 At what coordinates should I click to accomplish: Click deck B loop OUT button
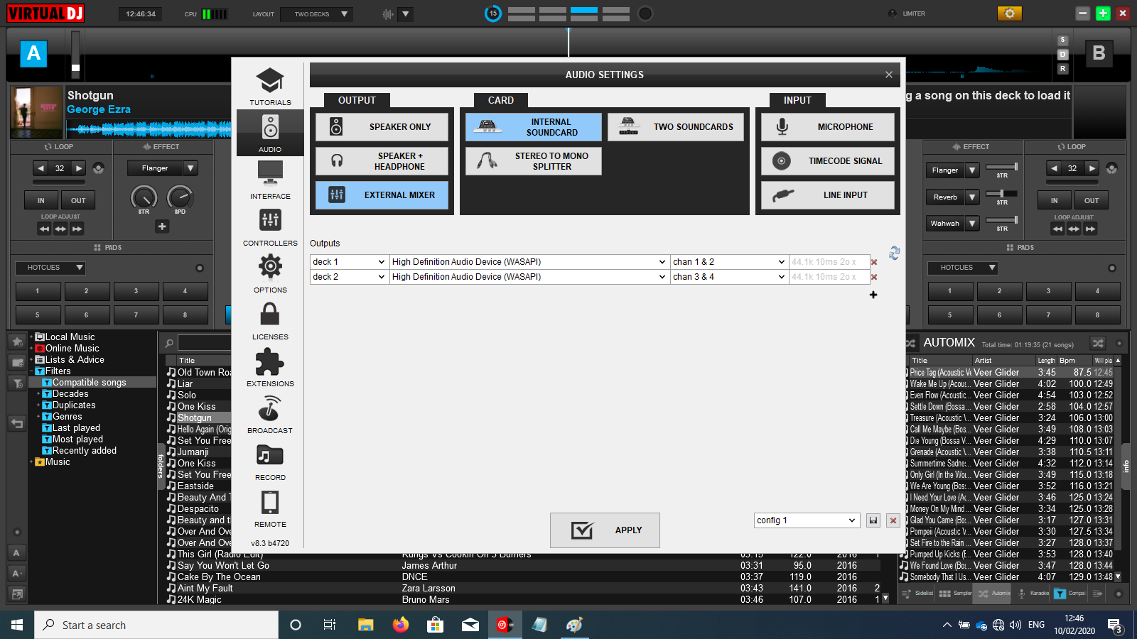(x=1092, y=200)
